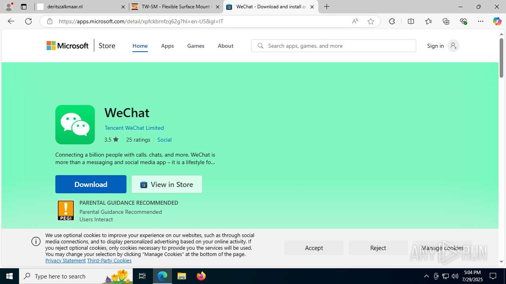Open the About navigation item
Image resolution: width=506 pixels, height=284 pixels.
click(x=225, y=46)
